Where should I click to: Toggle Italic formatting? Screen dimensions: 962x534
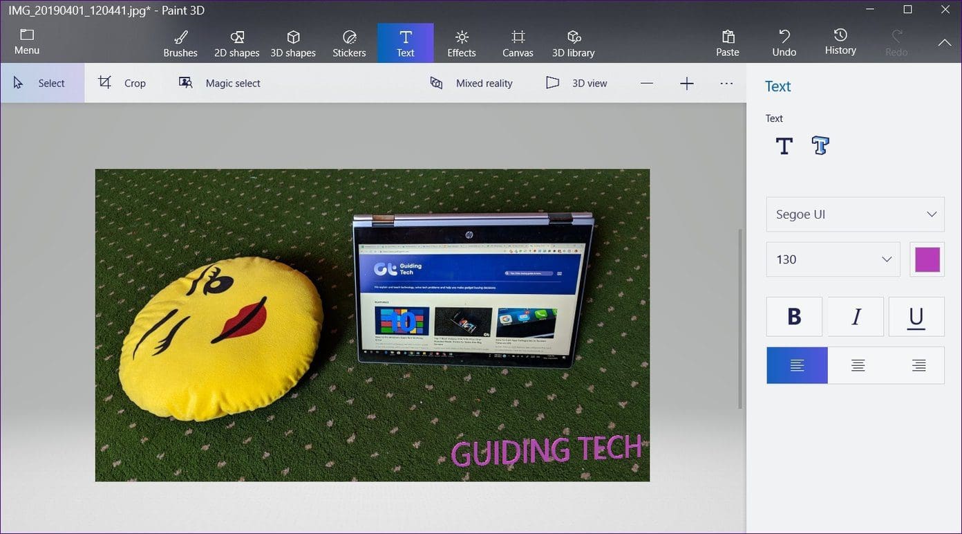[x=856, y=317]
